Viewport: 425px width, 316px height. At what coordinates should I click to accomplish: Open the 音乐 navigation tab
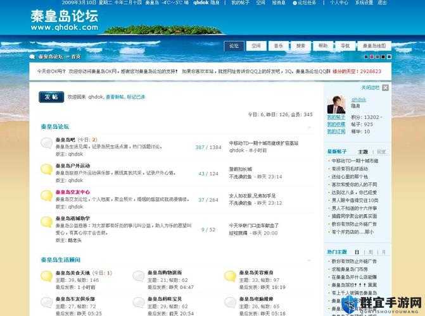pos(278,46)
